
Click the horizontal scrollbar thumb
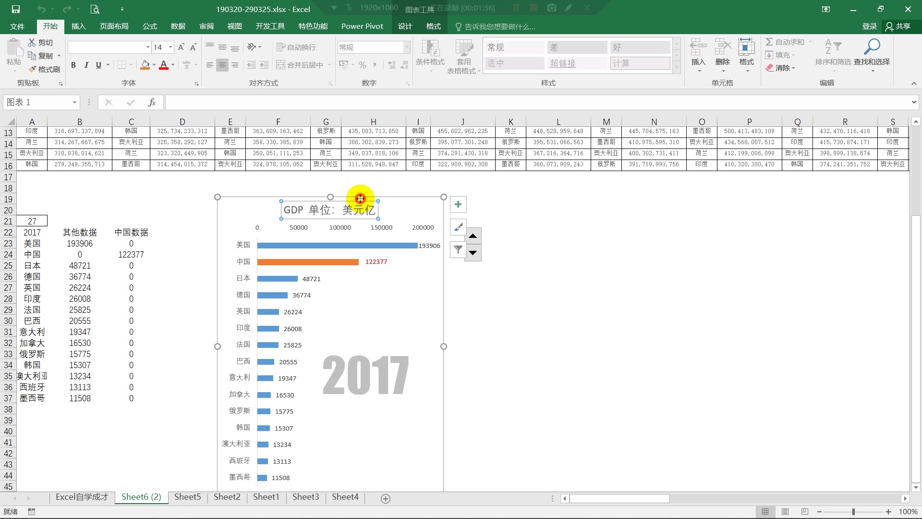pyautogui.click(x=619, y=499)
